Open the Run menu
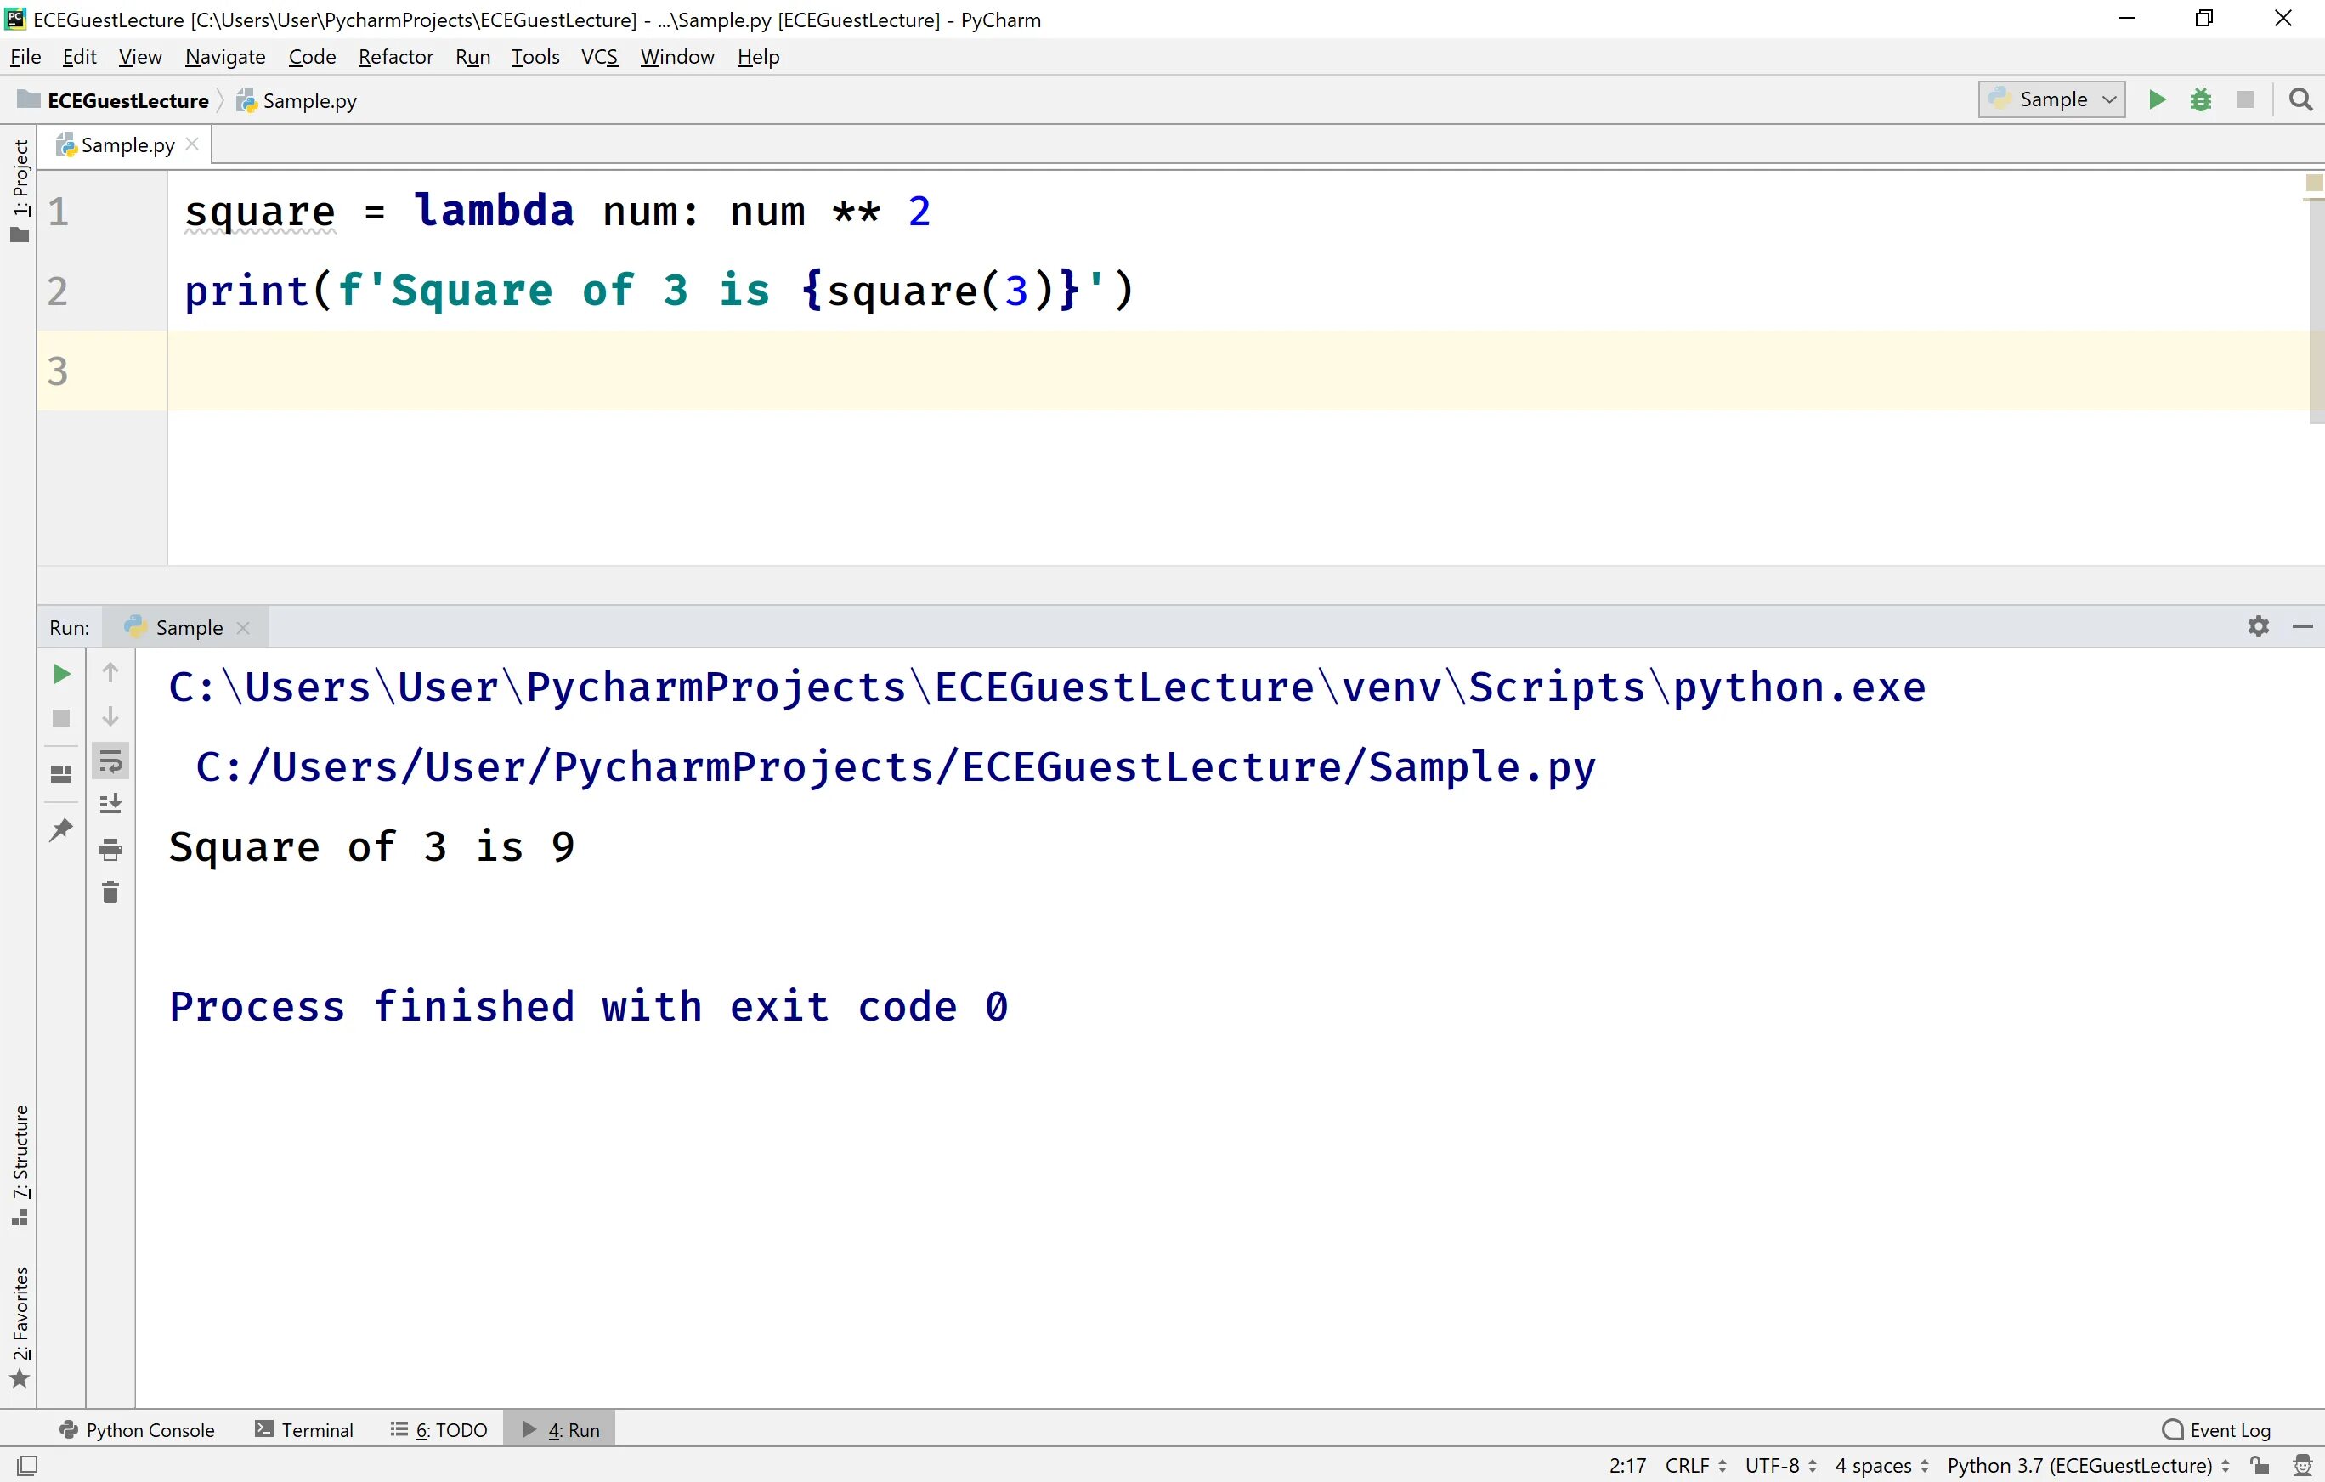The height and width of the screenshot is (1482, 2325). click(471, 56)
